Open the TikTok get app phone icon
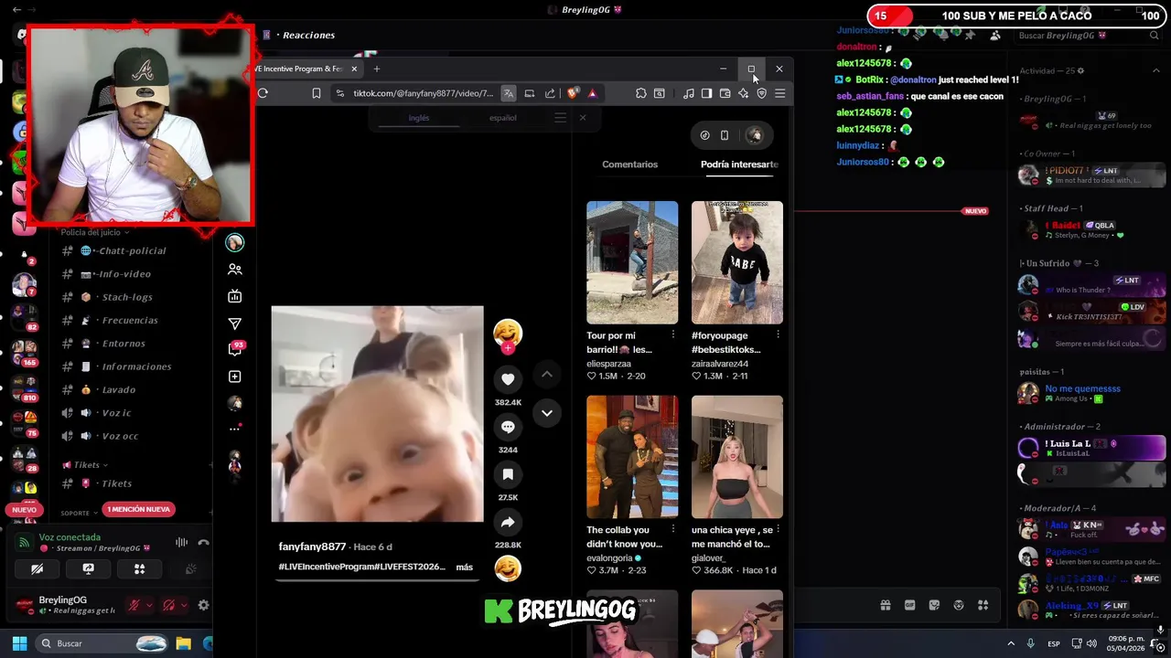The height and width of the screenshot is (658, 1171). coord(725,135)
